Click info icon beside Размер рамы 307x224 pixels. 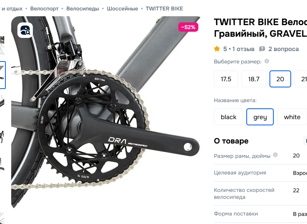[x=275, y=155]
